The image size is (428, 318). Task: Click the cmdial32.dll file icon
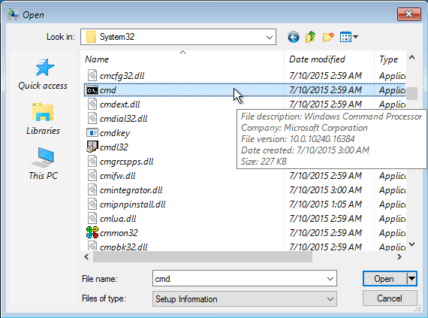point(92,119)
